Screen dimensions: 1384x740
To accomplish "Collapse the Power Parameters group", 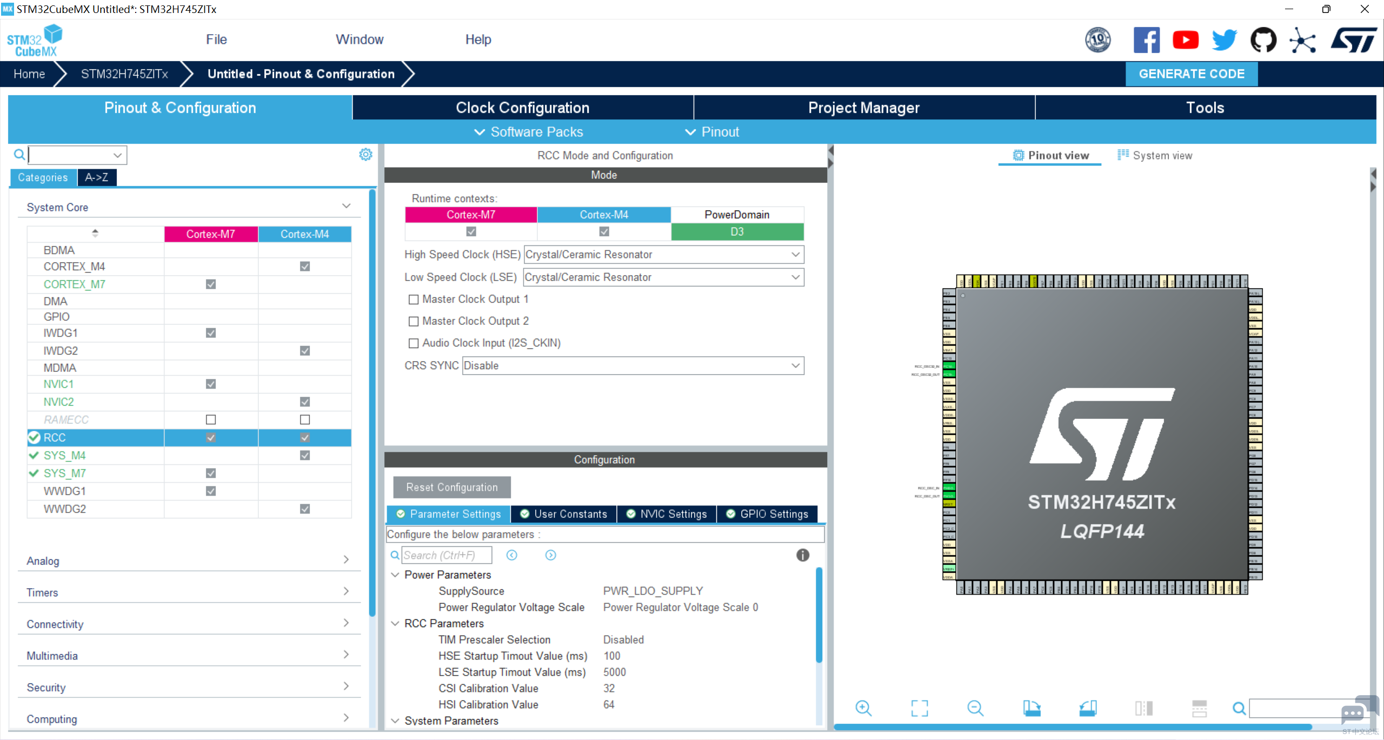I will point(395,575).
